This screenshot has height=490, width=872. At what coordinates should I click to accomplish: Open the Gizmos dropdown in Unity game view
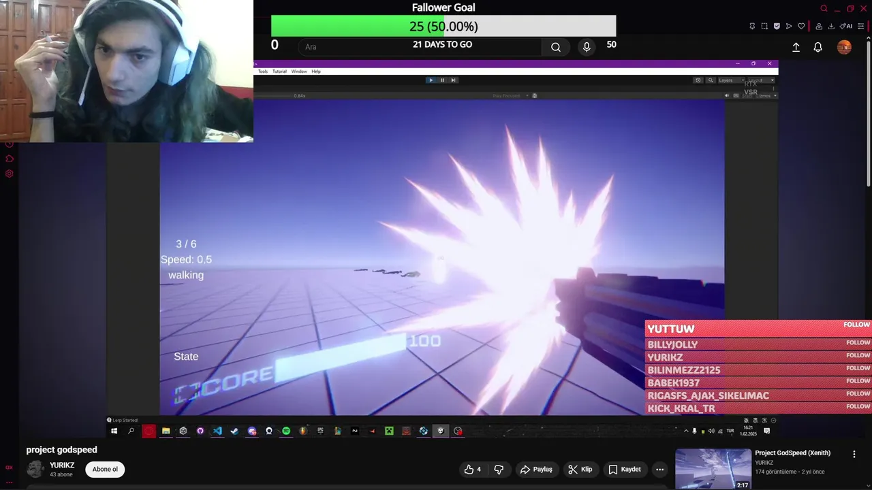(766, 96)
